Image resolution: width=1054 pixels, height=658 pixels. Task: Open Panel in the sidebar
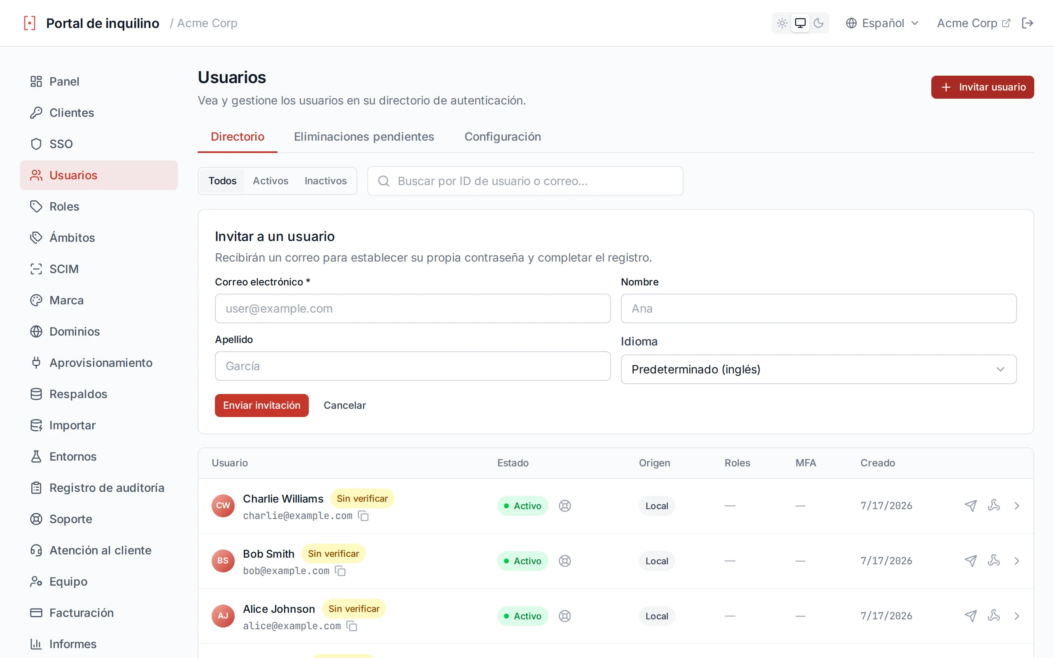click(x=98, y=81)
